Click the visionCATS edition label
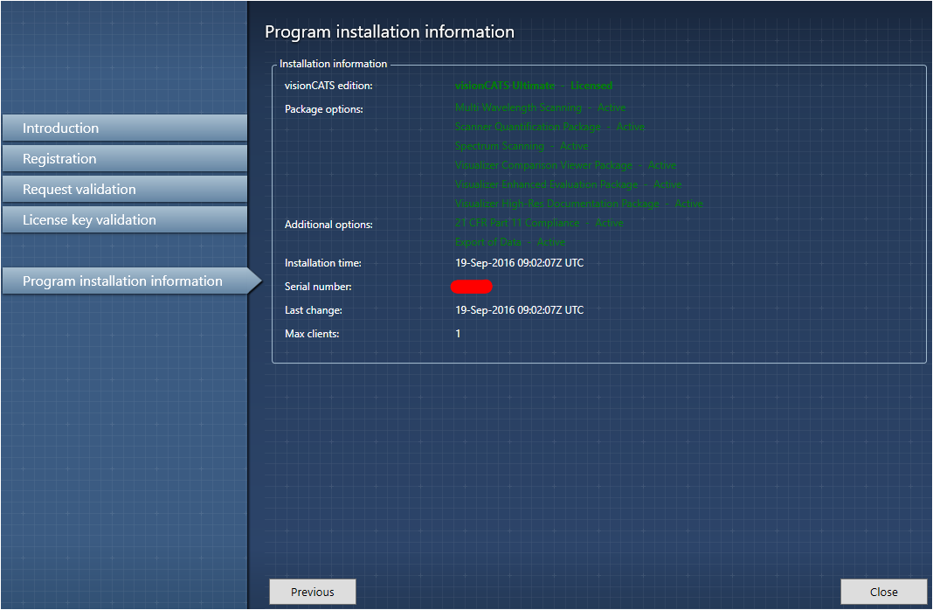933x610 pixels. click(x=328, y=86)
